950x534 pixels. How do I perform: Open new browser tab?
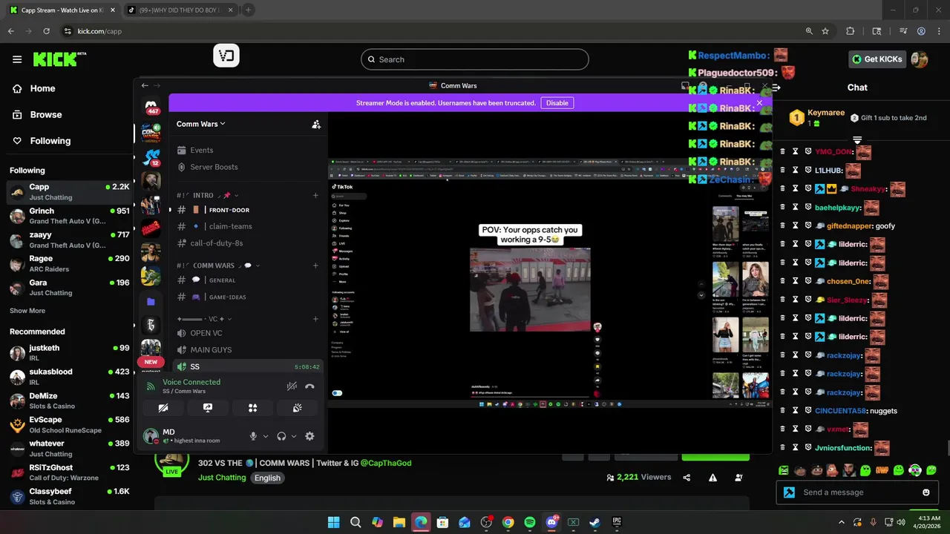click(x=248, y=10)
